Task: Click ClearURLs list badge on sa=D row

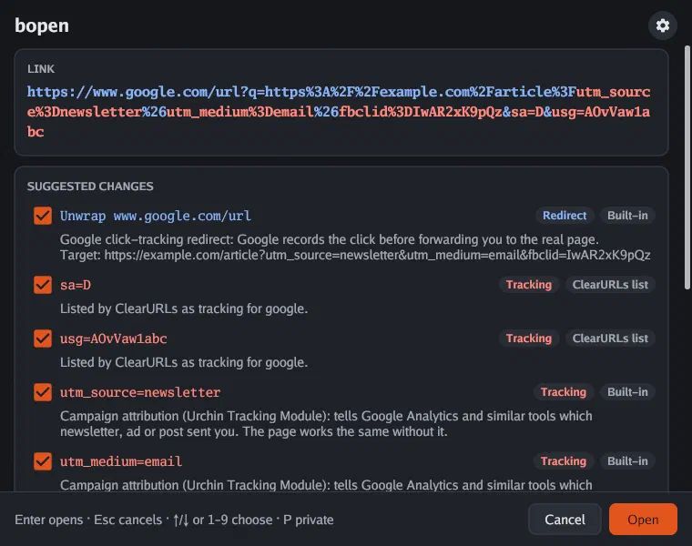Action: coord(610,285)
